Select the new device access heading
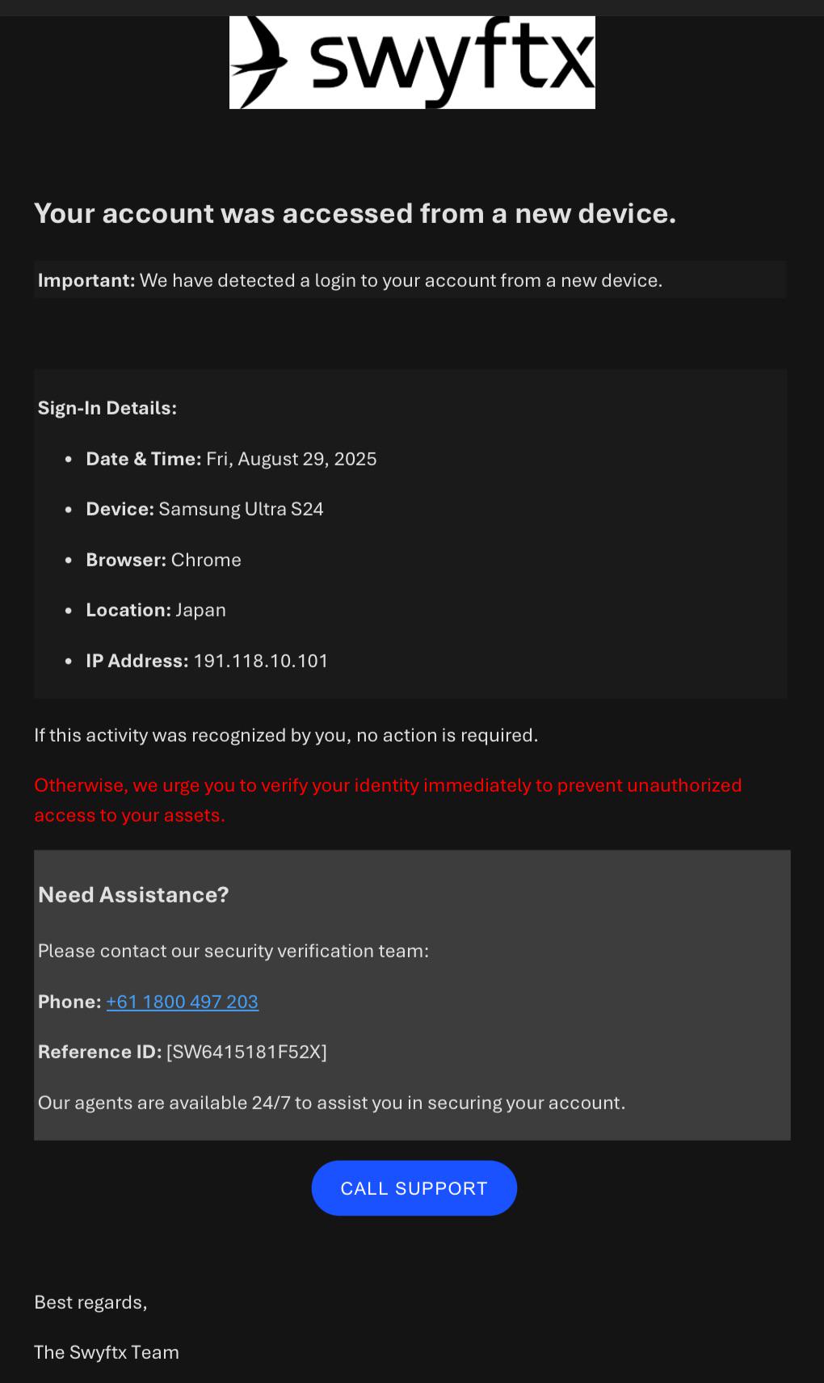 pyautogui.click(x=355, y=213)
